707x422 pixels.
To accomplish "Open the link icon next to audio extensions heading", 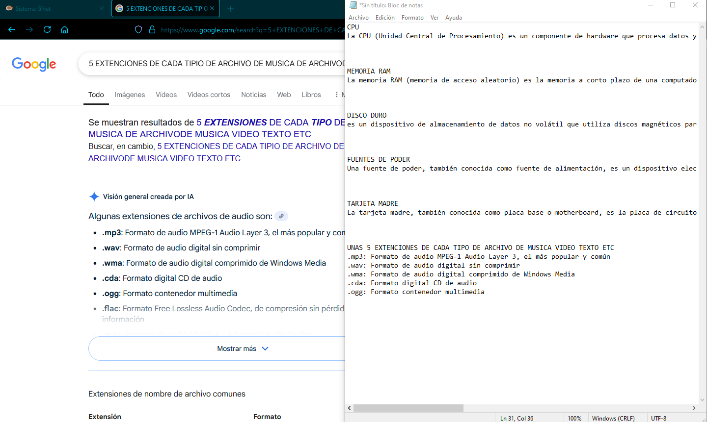I will point(281,216).
